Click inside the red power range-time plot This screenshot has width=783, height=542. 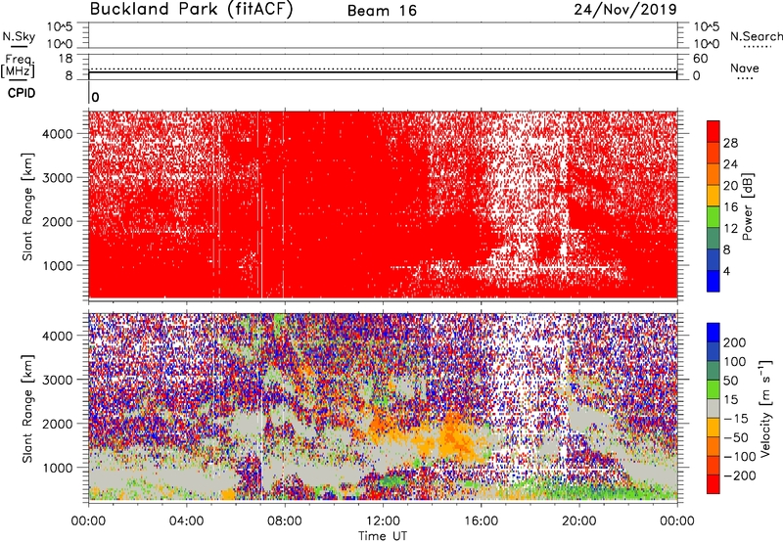[x=383, y=204]
